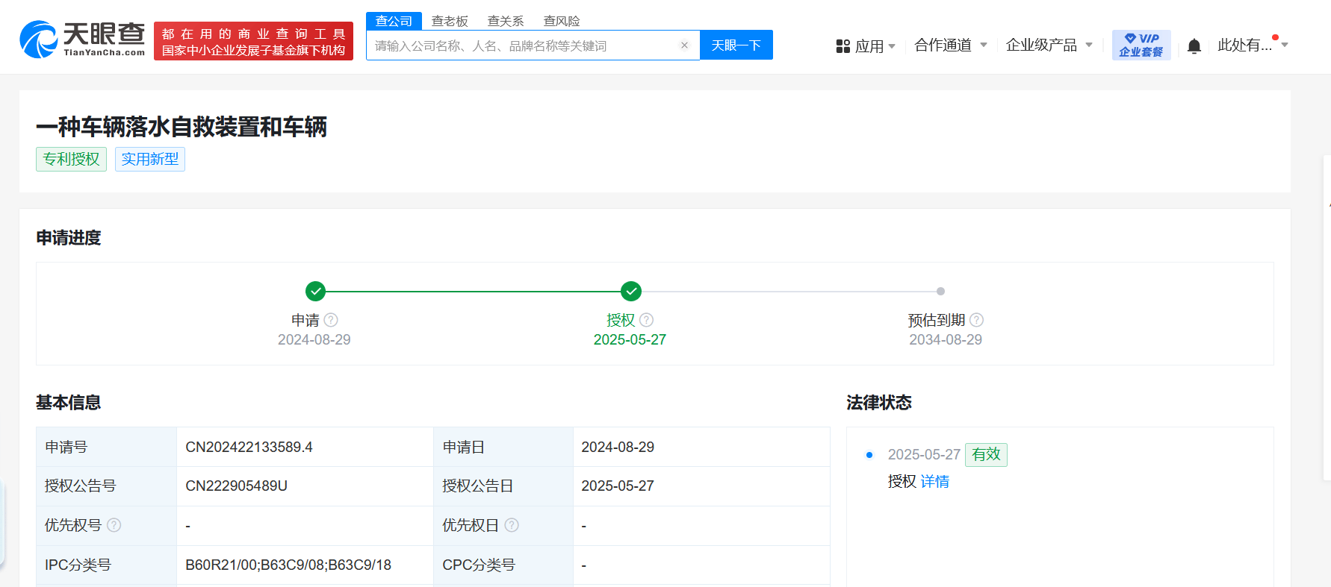Open the notification bell
Screen dimensions: 1331x587
point(1194,46)
